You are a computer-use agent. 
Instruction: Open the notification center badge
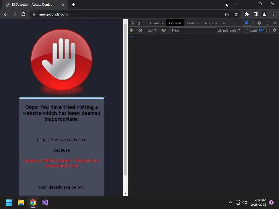(271, 202)
